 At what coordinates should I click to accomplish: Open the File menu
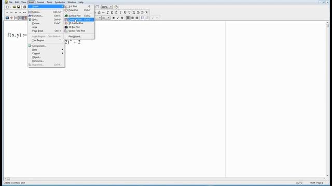[10, 2]
